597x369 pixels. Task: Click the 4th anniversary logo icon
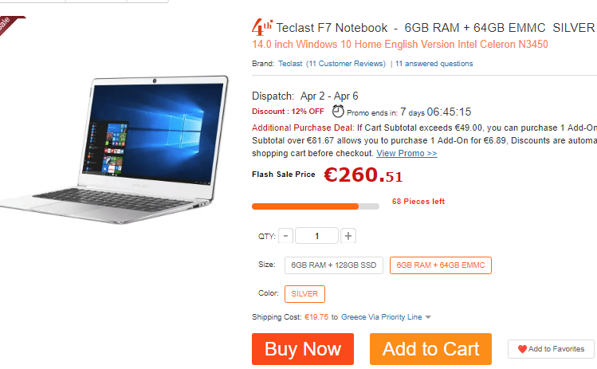(262, 26)
